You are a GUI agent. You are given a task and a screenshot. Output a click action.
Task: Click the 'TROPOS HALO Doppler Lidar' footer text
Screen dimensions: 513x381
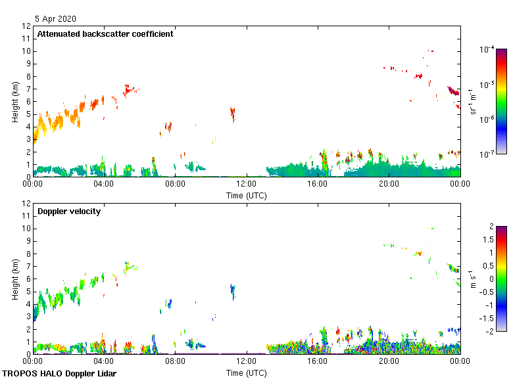(x=64, y=374)
